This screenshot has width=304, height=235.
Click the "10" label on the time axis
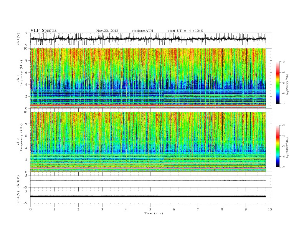point(270,209)
